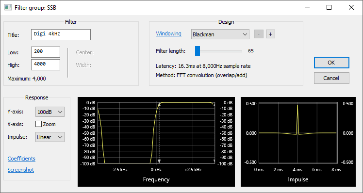Click the Frequency response graph
Viewport: 363px width, 193px height.
click(x=156, y=142)
